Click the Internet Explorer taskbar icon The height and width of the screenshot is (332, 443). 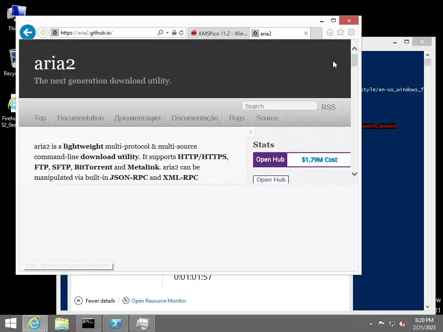34,323
